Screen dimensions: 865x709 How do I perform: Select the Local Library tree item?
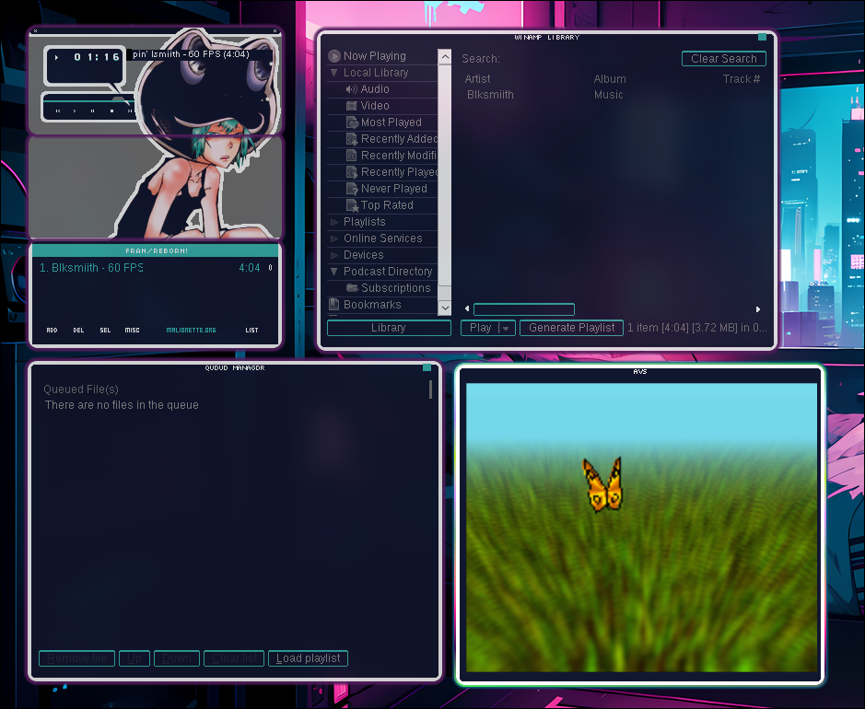pos(376,72)
